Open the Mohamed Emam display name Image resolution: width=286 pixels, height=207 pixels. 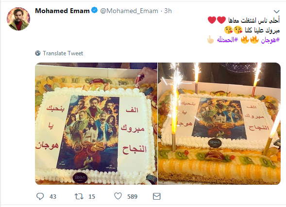click(x=62, y=11)
